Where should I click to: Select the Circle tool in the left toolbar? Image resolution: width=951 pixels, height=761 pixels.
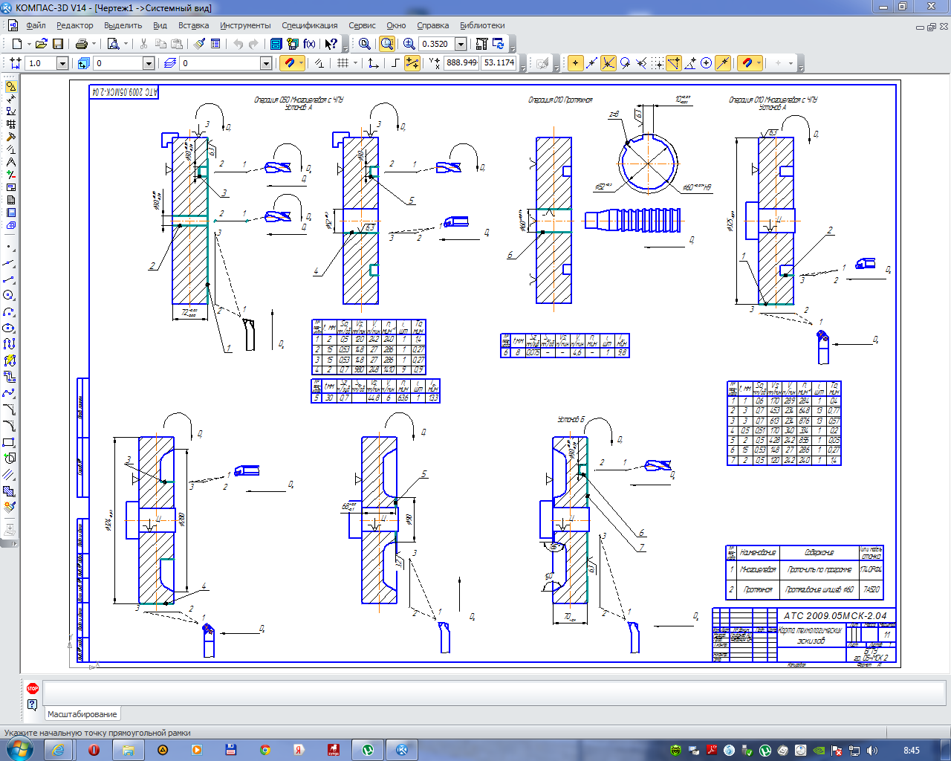point(9,295)
